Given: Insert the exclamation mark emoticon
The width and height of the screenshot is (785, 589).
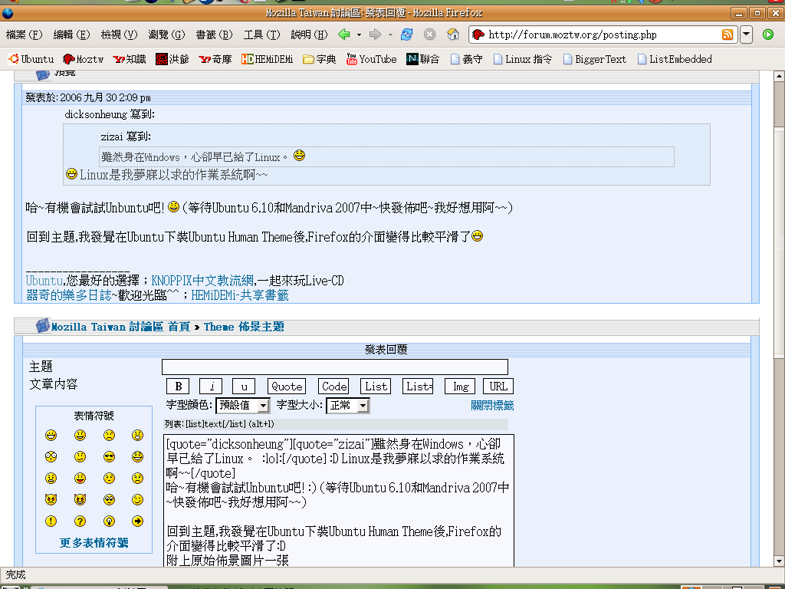Looking at the screenshot, I should (x=51, y=522).
